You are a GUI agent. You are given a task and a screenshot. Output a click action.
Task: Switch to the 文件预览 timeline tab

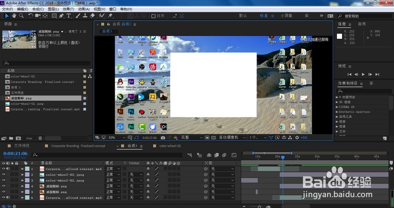tap(22, 146)
